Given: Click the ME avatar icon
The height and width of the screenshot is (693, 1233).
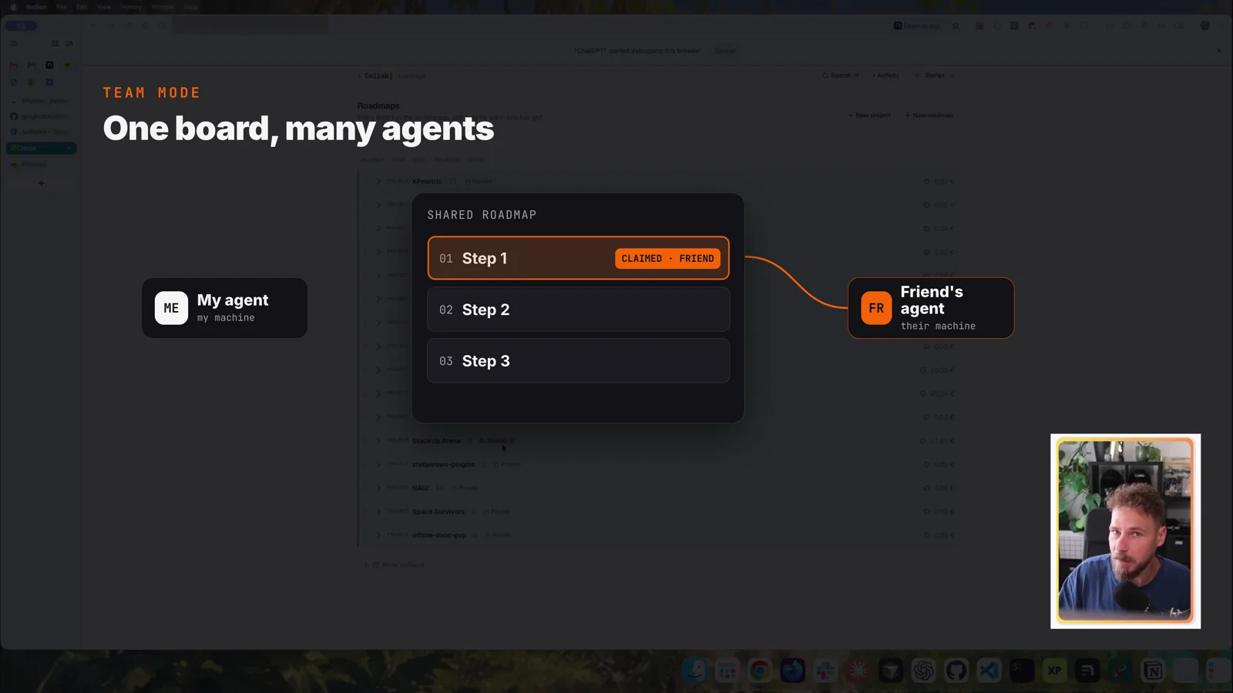Looking at the screenshot, I should point(171,308).
